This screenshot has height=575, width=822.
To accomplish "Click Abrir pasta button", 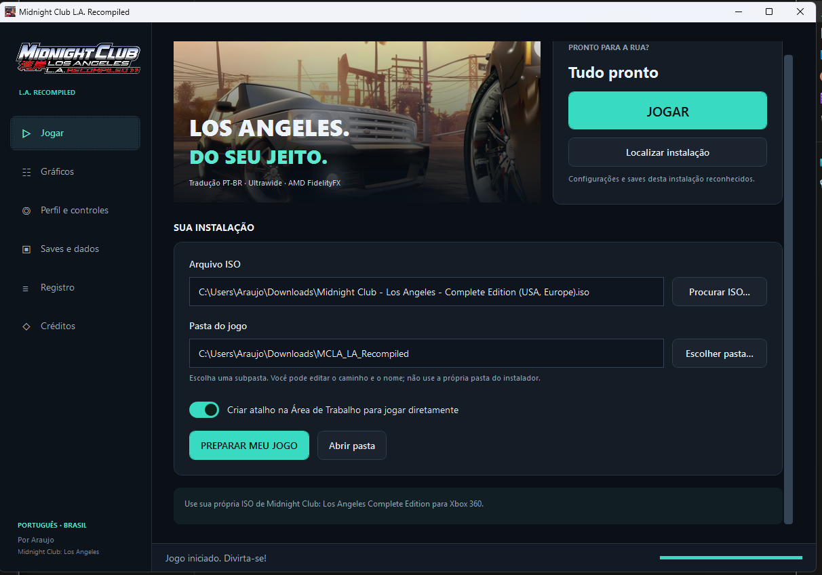I will [352, 446].
